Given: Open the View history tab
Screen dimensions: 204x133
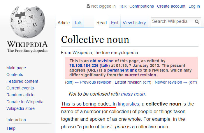Looking at the screenshot, I should [x=134, y=23].
